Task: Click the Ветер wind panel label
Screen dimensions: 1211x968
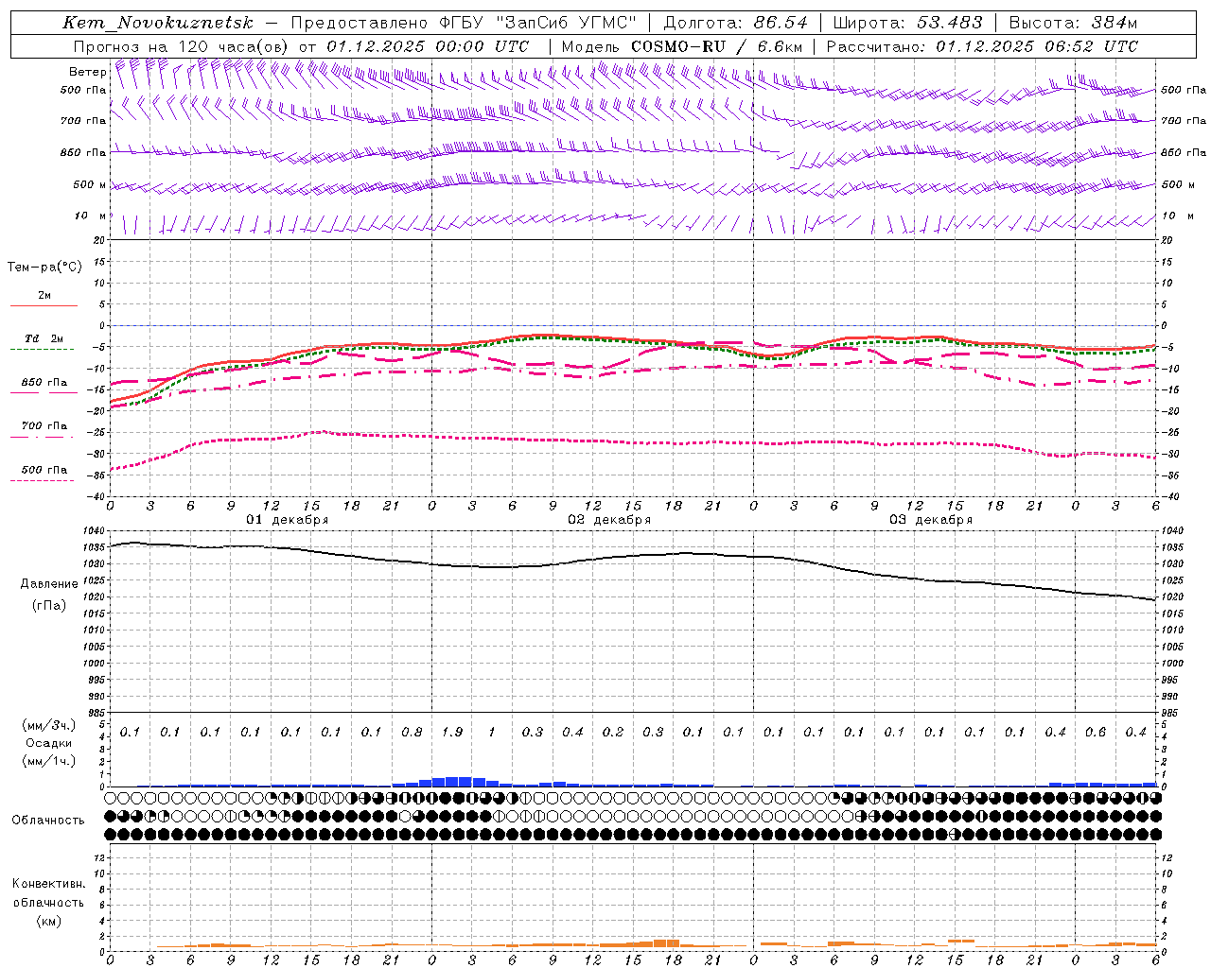Action: click(x=88, y=72)
